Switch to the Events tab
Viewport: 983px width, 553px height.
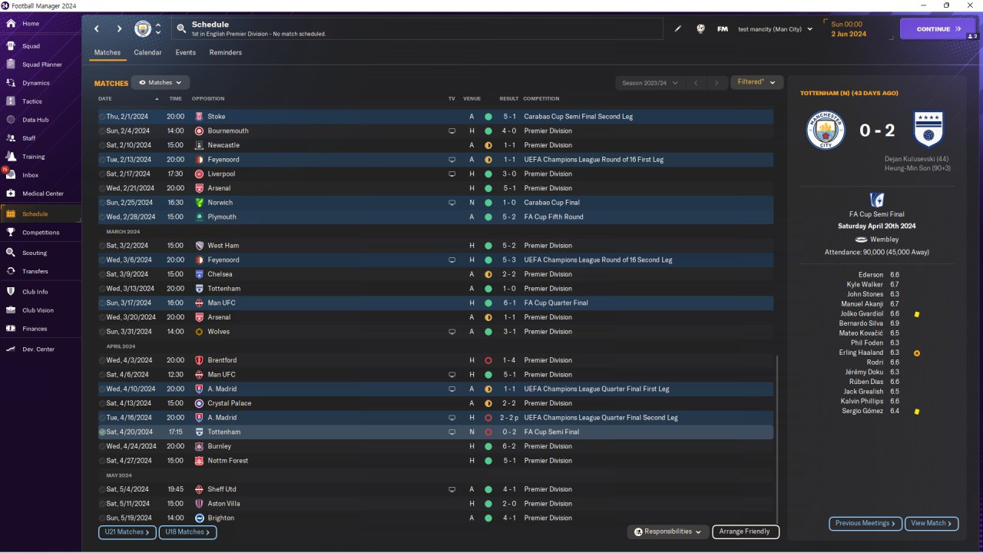coord(185,53)
